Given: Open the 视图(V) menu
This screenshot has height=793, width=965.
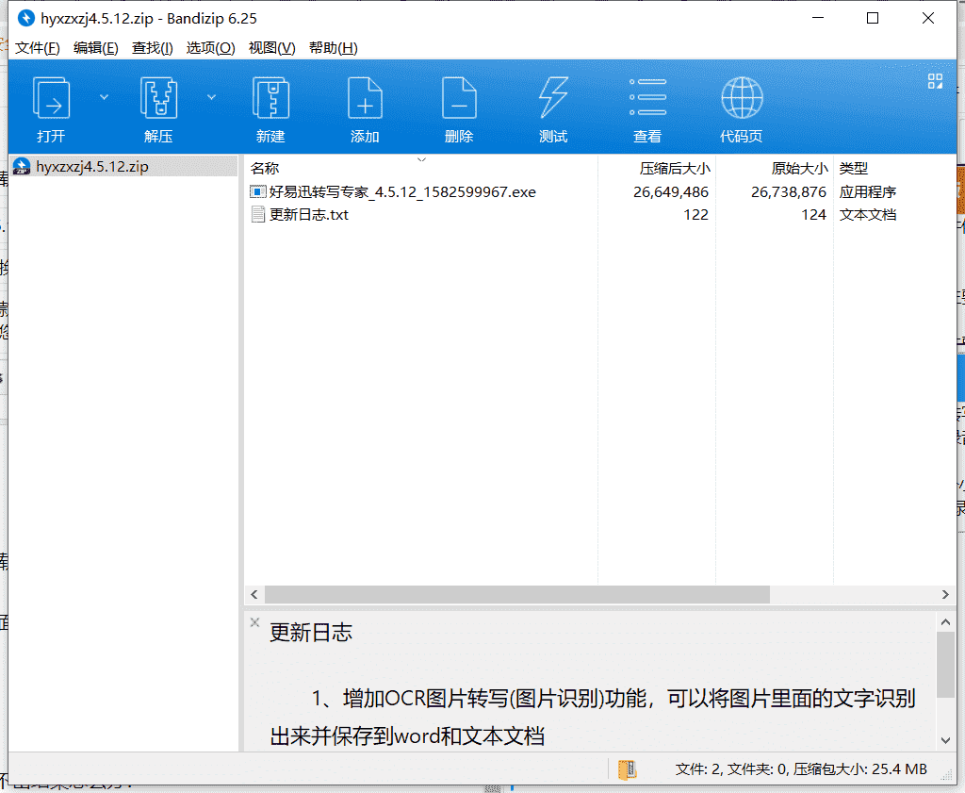Looking at the screenshot, I should click(x=272, y=48).
